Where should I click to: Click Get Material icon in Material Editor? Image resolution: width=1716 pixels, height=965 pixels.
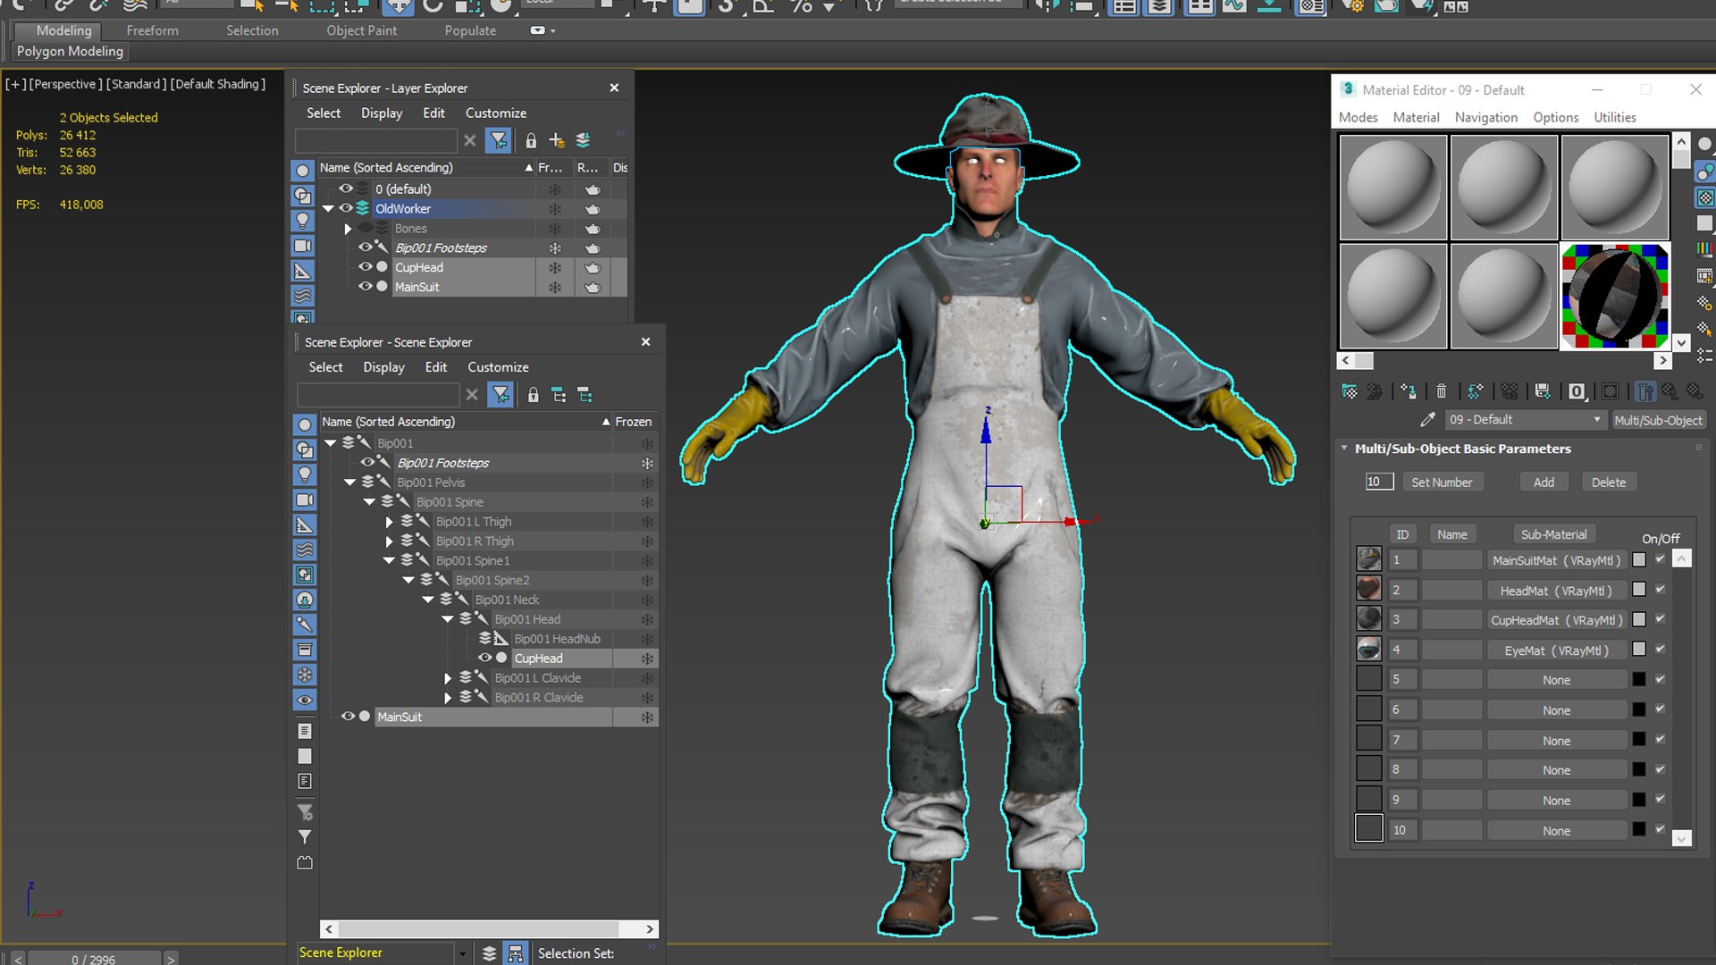(x=1350, y=391)
